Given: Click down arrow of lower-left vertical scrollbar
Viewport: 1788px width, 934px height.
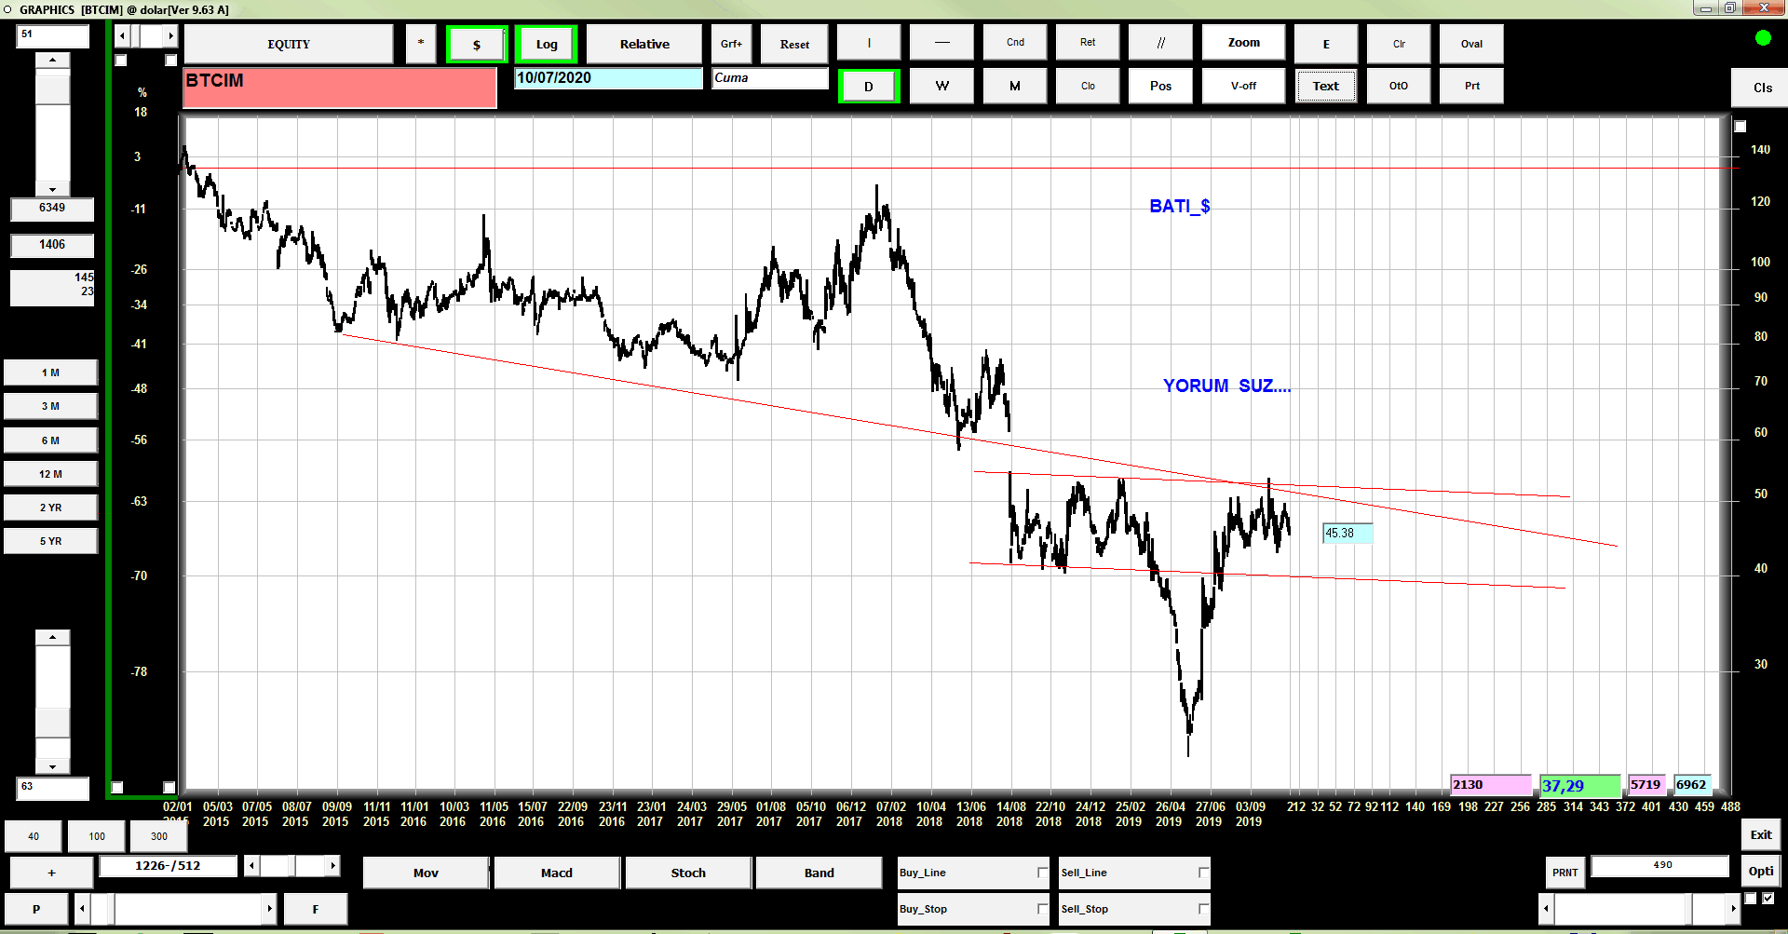Looking at the screenshot, I should 53,767.
